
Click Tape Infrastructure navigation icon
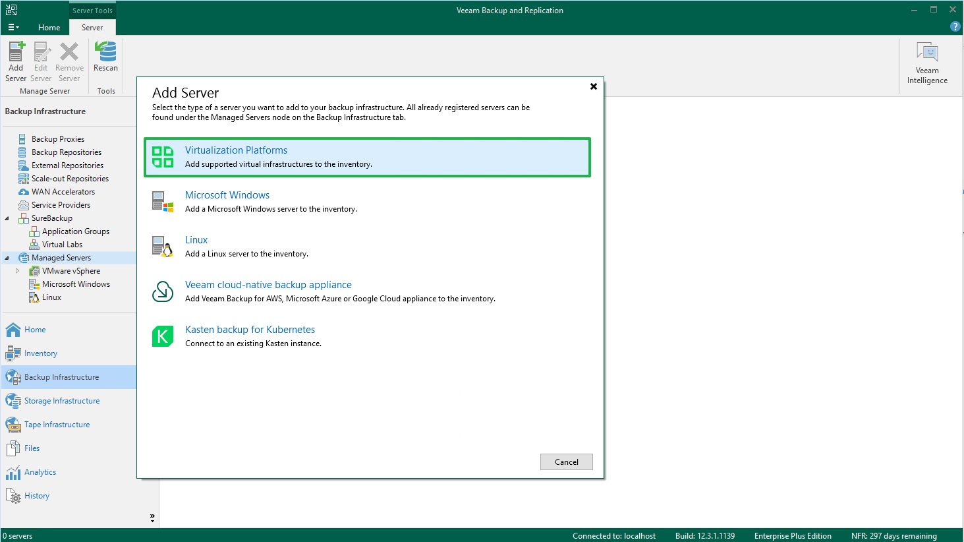13,425
